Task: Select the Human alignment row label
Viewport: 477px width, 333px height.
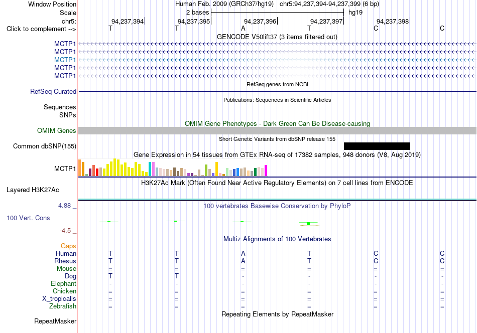Action: (x=66, y=253)
